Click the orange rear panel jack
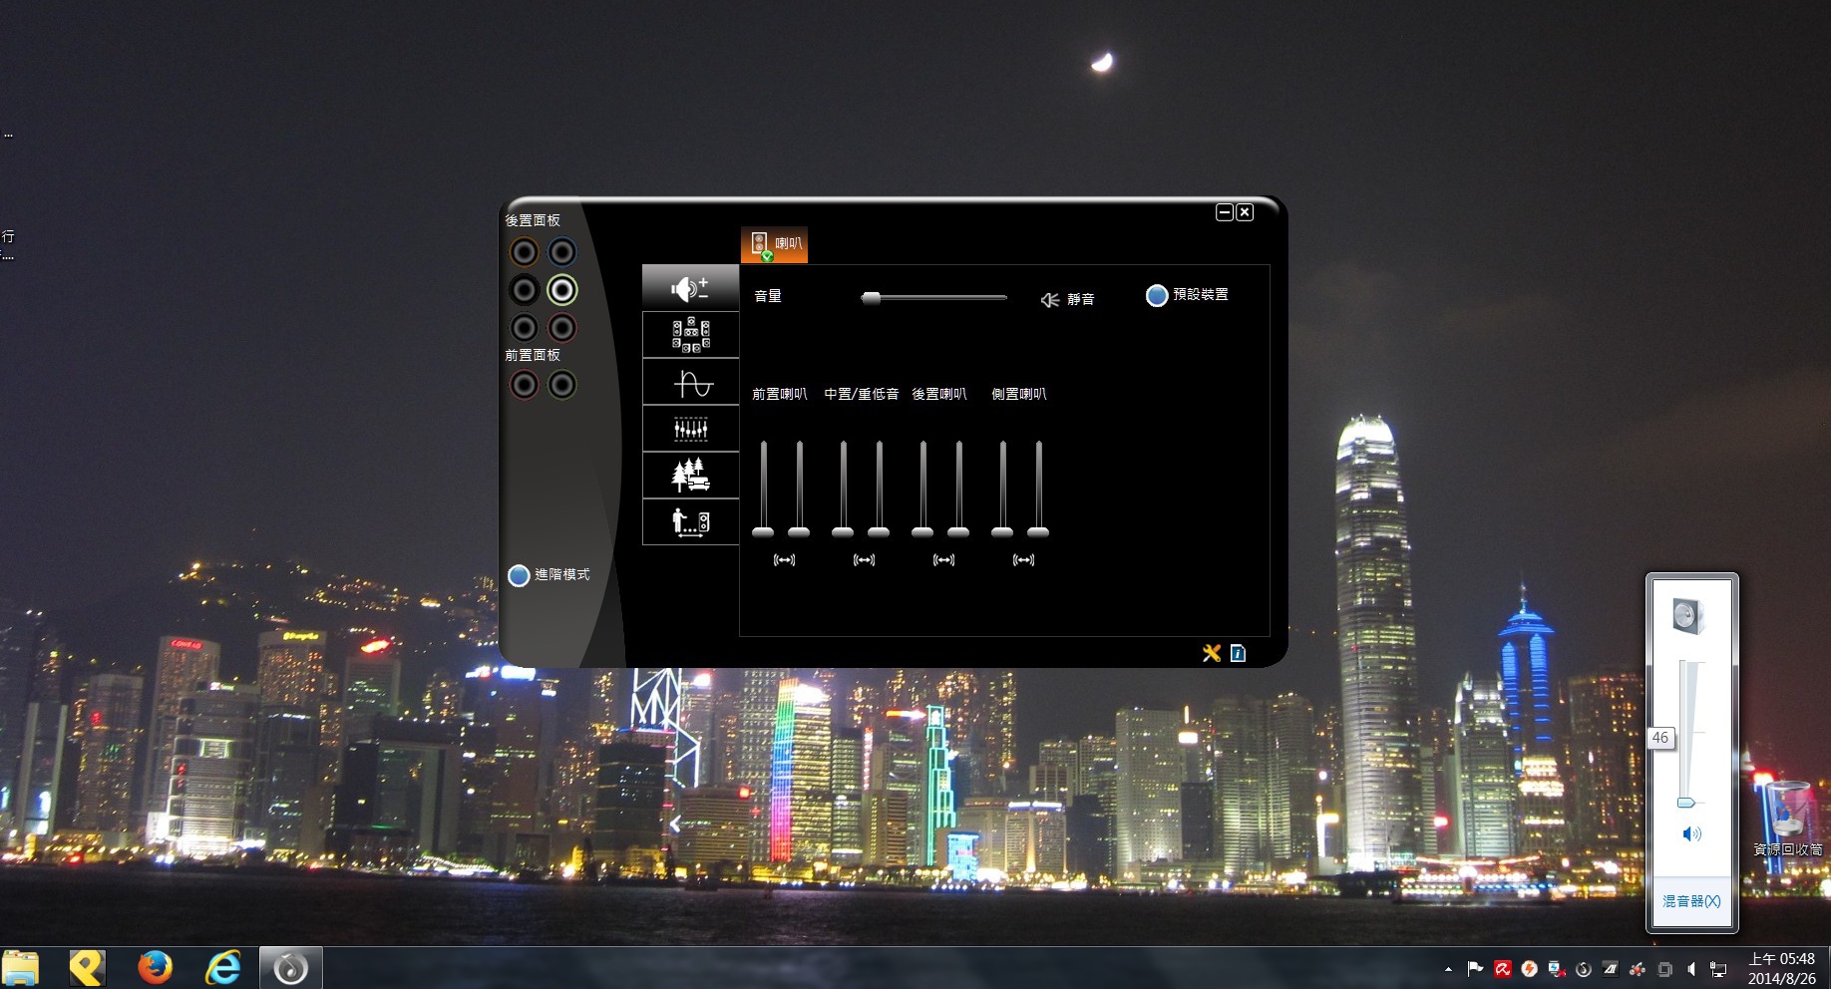Screen dimensions: 1831x989 click(525, 252)
